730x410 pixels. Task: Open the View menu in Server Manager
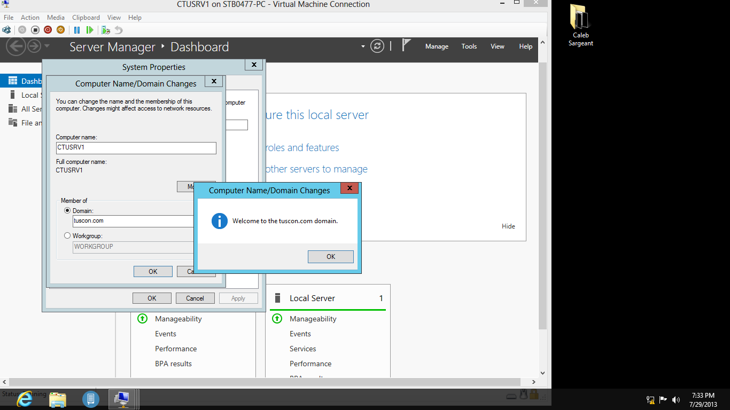tap(498, 46)
